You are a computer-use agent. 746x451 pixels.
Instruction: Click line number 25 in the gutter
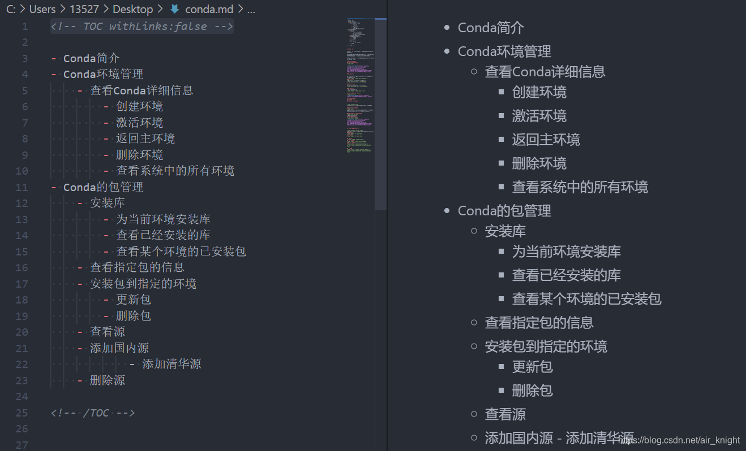22,413
